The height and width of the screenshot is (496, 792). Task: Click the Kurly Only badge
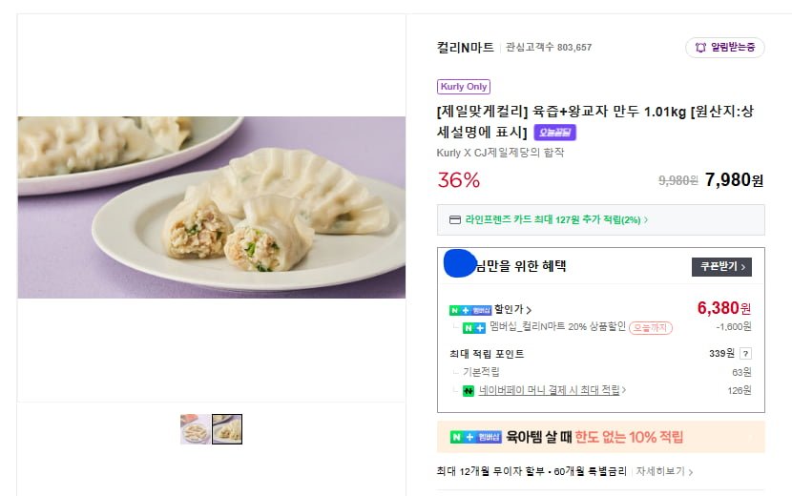click(x=463, y=87)
